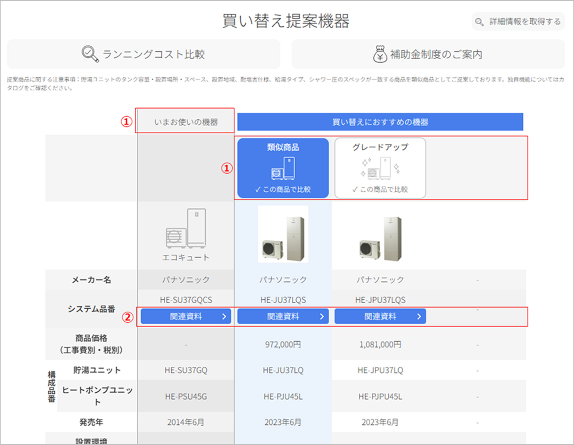Click the ランニングコスト比較 magnifier icon
574x445 pixels.
tap(90, 54)
